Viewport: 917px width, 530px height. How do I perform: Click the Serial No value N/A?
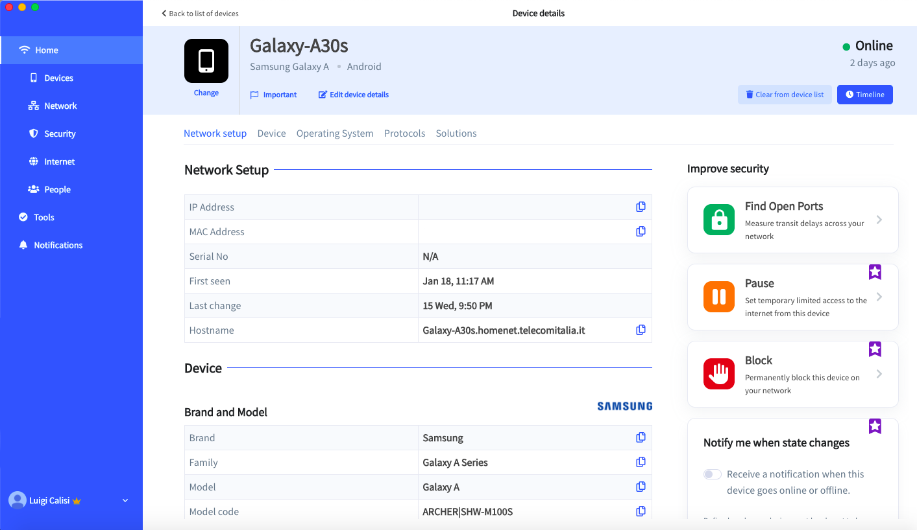[430, 257]
